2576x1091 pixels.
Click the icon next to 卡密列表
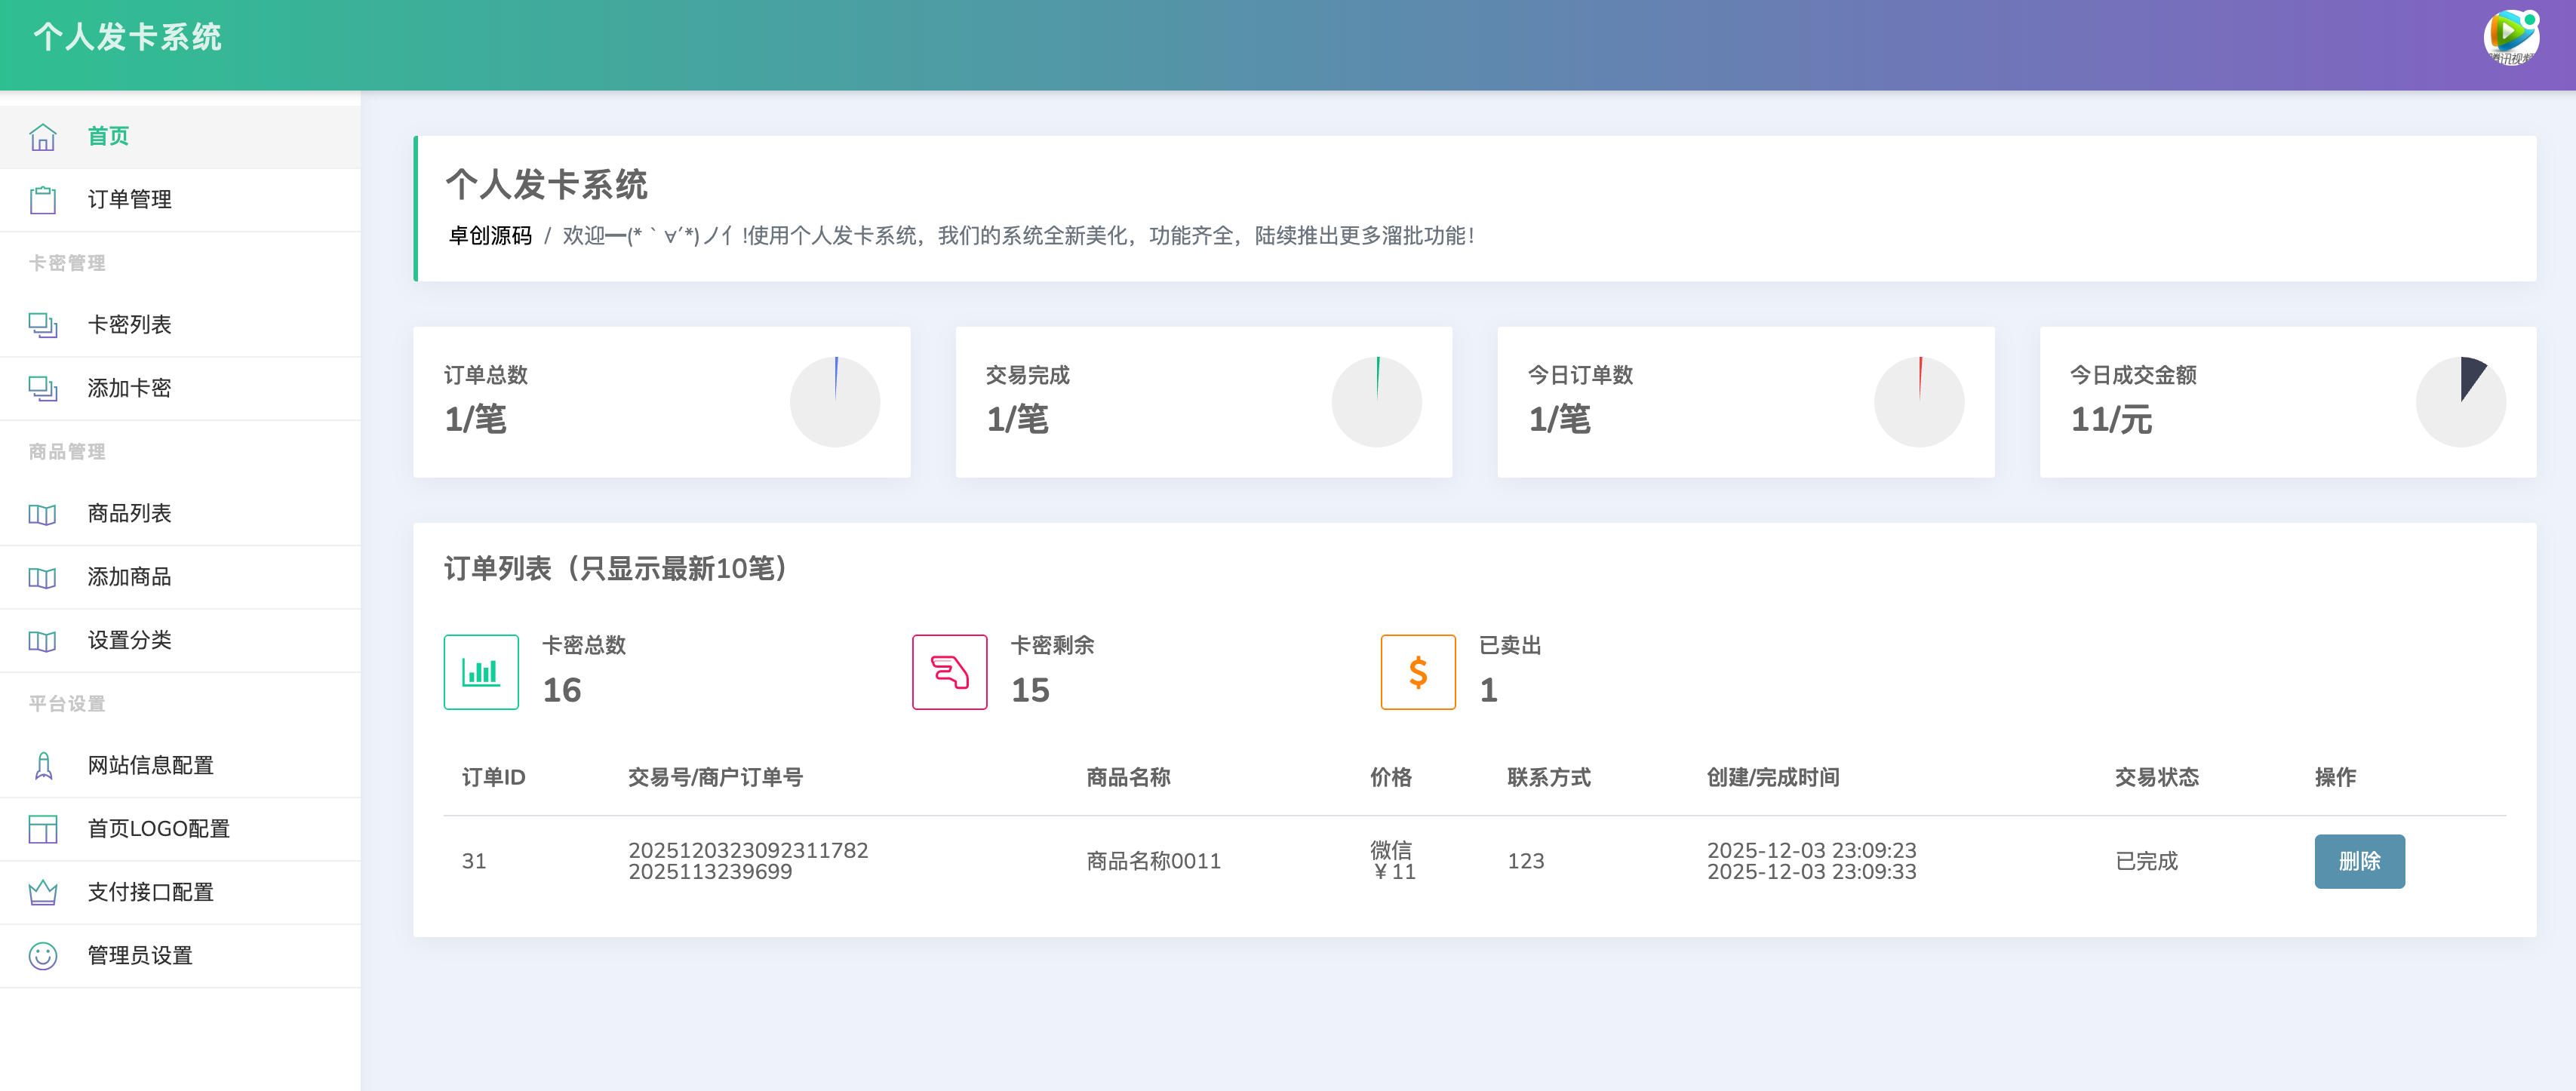click(x=42, y=325)
